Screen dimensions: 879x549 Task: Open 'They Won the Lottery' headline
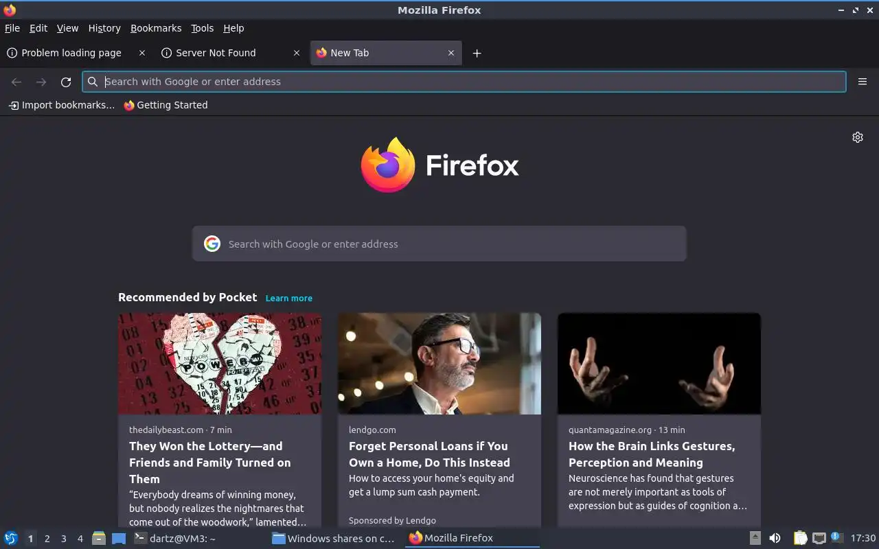210,463
